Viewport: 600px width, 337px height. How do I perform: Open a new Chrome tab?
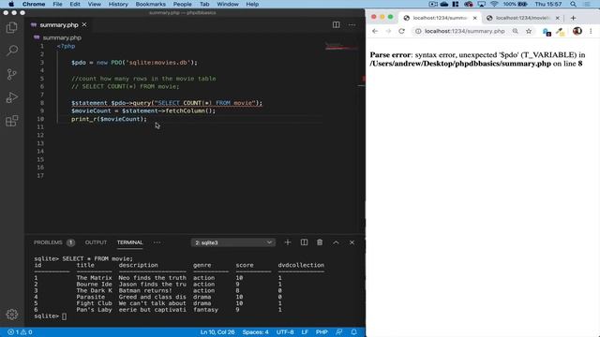[x=573, y=18]
